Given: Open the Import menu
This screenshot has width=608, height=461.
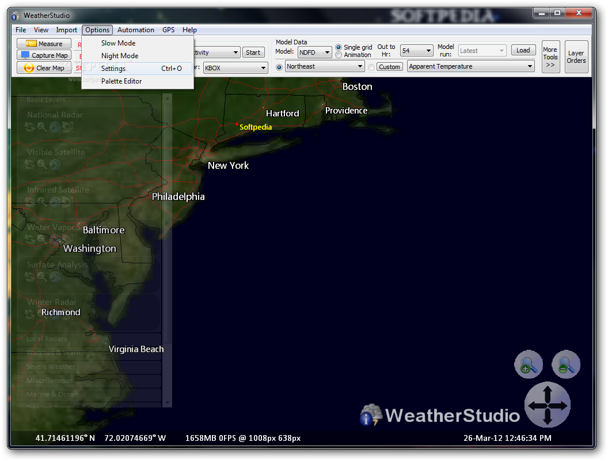Looking at the screenshot, I should click(x=66, y=30).
